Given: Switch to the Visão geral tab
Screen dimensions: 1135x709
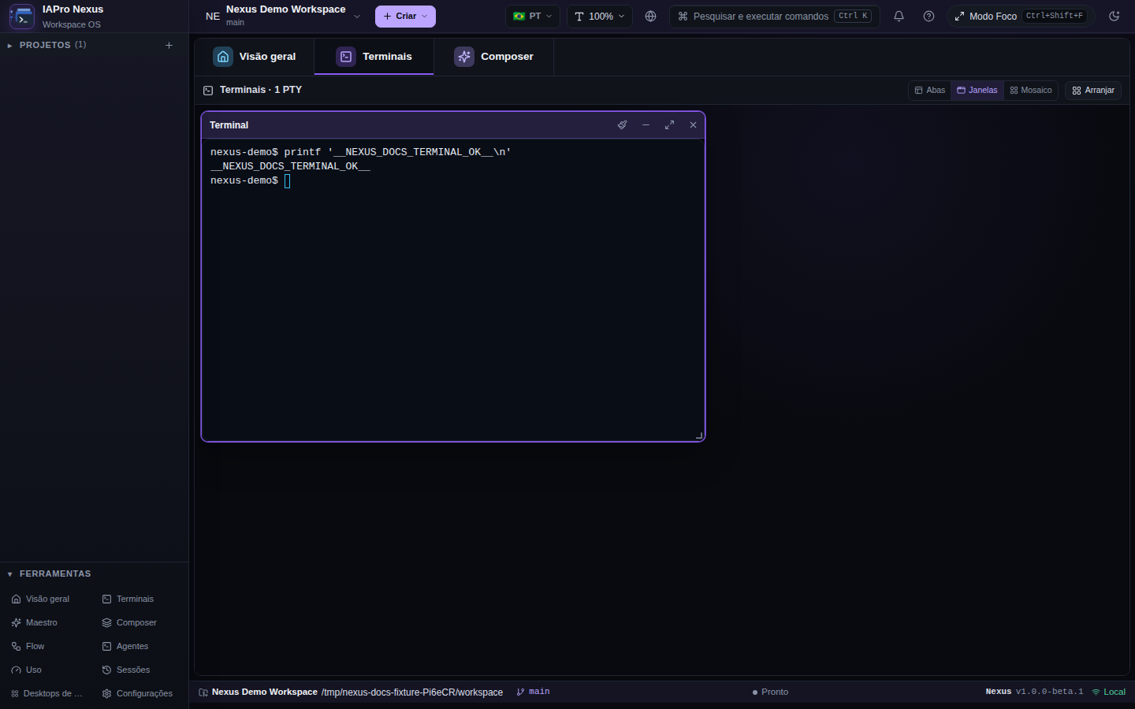Looking at the screenshot, I should pos(255,57).
